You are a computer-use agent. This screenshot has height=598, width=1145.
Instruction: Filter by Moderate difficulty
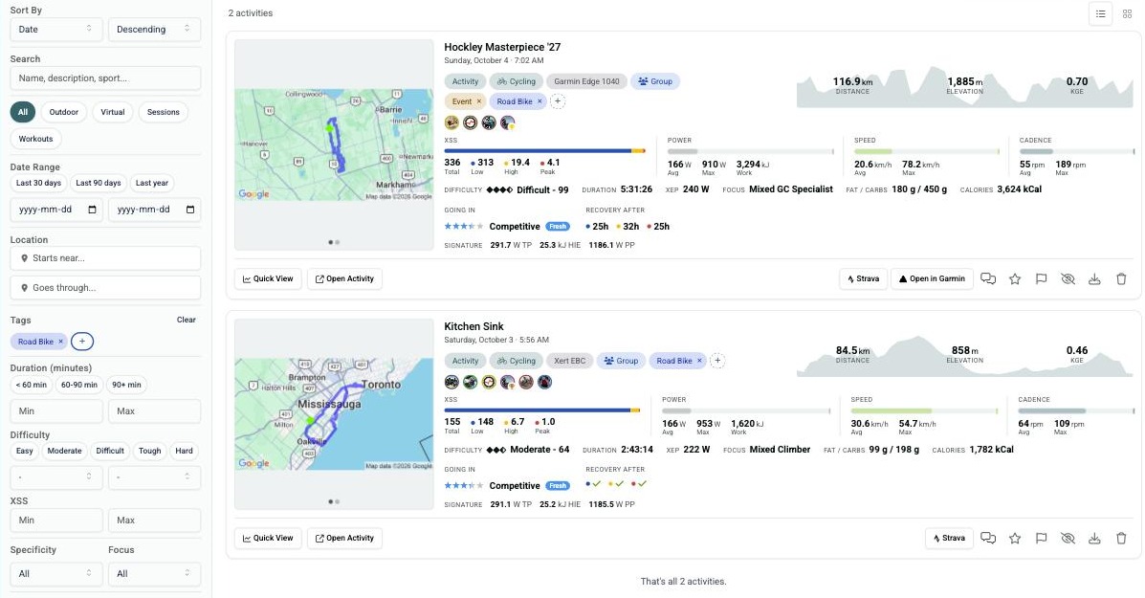(64, 452)
